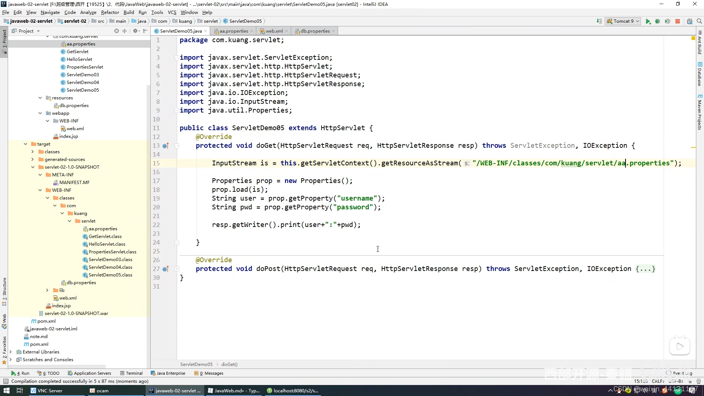This screenshot has width=704, height=396.
Task: Collapse all nodes in Project panel
Action: (124, 31)
